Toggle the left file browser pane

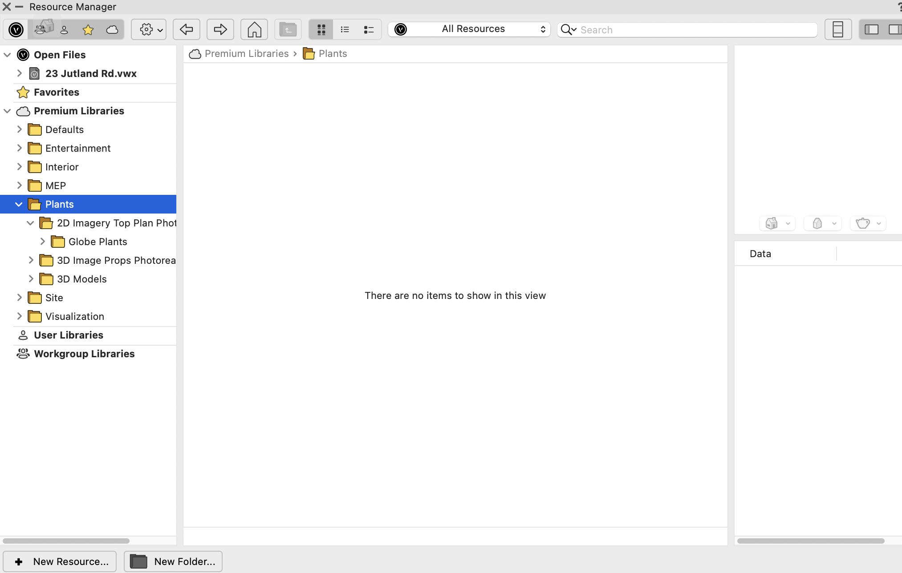[871, 30]
